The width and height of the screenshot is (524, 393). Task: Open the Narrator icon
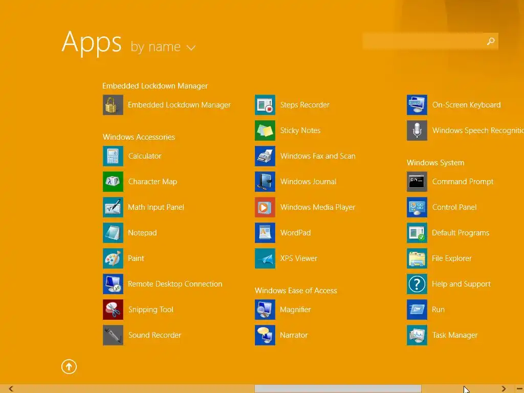pos(265,335)
